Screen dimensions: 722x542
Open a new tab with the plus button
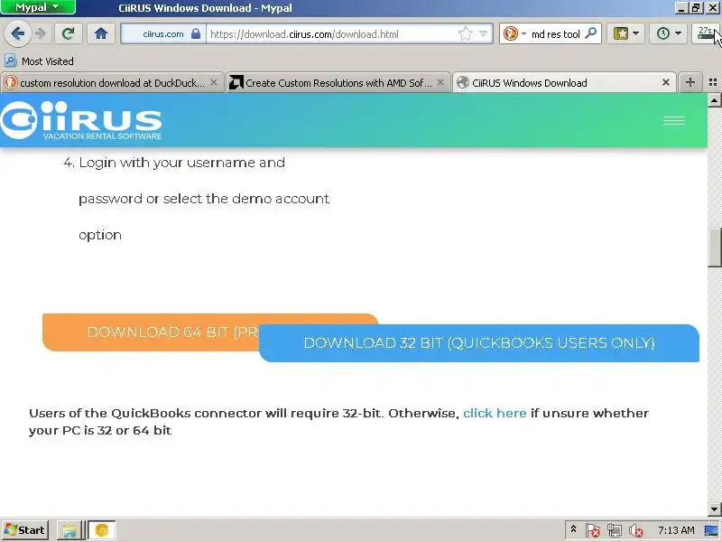(x=690, y=82)
